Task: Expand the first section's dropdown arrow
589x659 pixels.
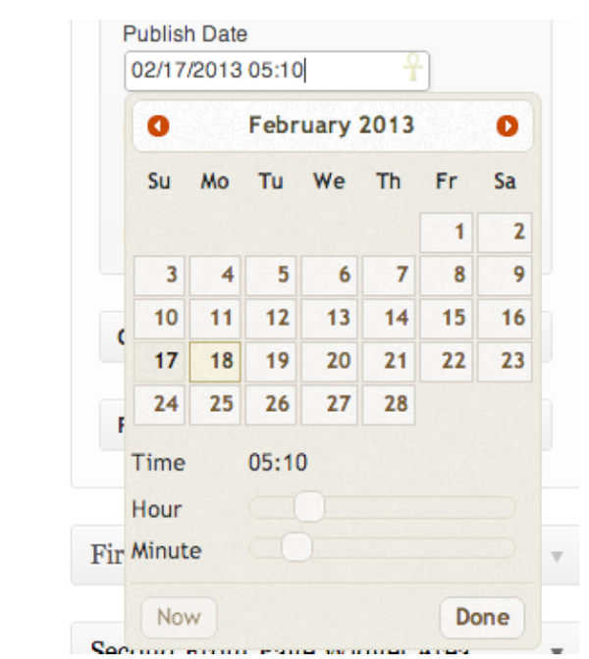Action: click(x=557, y=557)
